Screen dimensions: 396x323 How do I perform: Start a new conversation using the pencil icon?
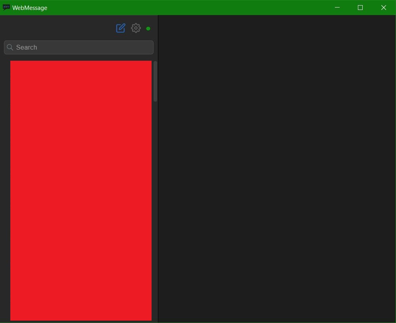pyautogui.click(x=120, y=28)
